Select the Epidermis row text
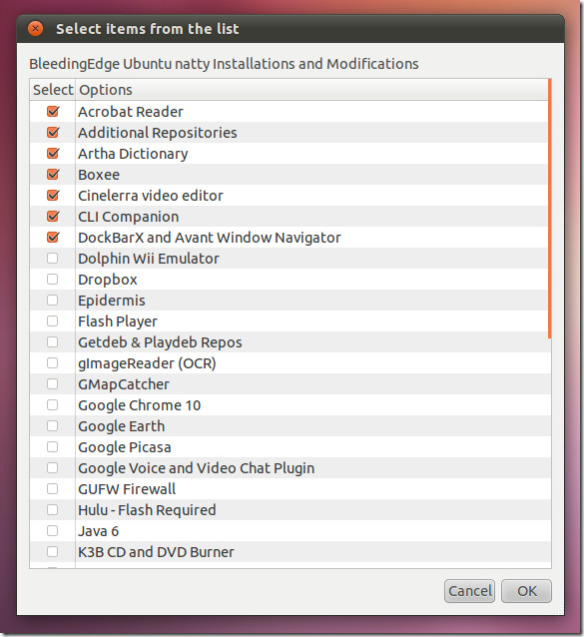 (x=111, y=301)
